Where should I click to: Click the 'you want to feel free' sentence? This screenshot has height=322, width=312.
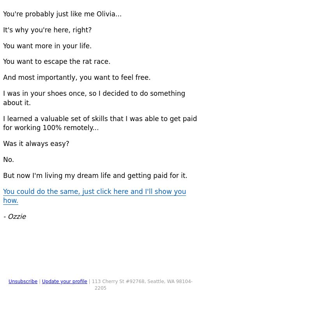click(x=77, y=77)
